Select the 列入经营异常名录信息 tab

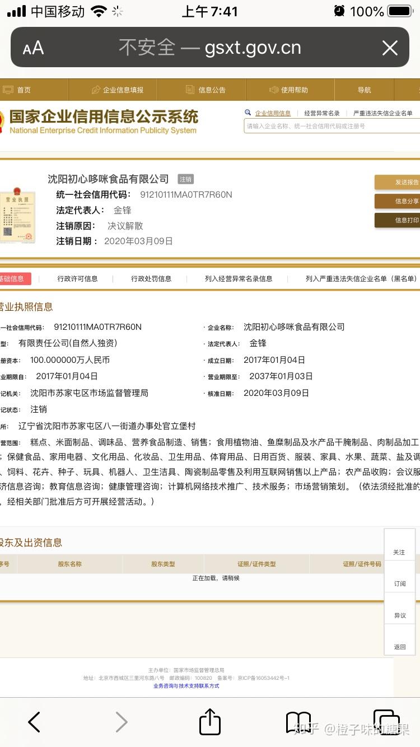[x=239, y=278]
